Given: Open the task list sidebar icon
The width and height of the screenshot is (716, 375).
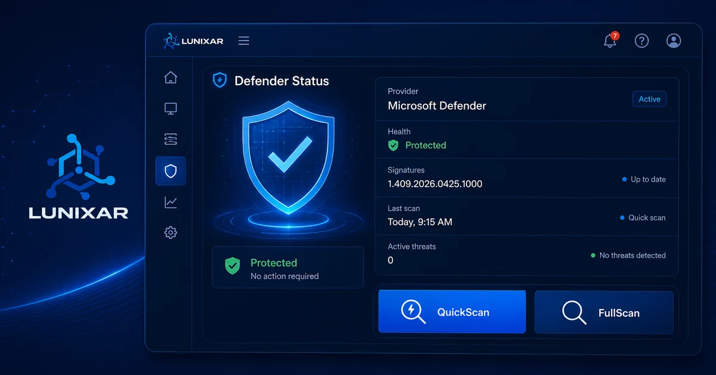Looking at the screenshot, I should pos(171,139).
